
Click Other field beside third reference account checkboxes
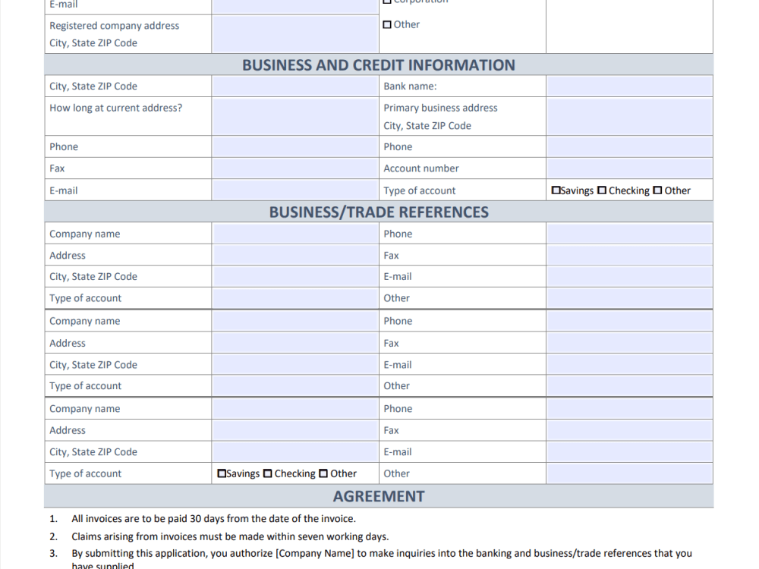point(629,473)
